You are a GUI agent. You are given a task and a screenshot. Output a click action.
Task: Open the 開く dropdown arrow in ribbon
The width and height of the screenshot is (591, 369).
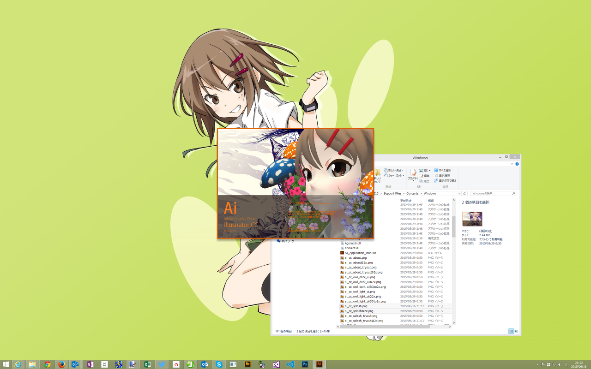(430, 171)
